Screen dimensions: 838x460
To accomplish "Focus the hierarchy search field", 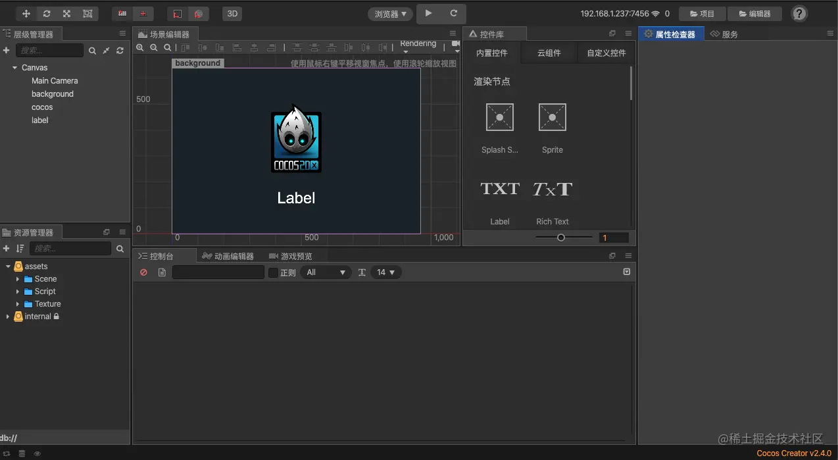I will pos(49,51).
